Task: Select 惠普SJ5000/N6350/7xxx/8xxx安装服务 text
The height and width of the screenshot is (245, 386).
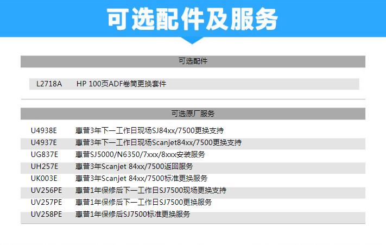Action: tap(140, 155)
